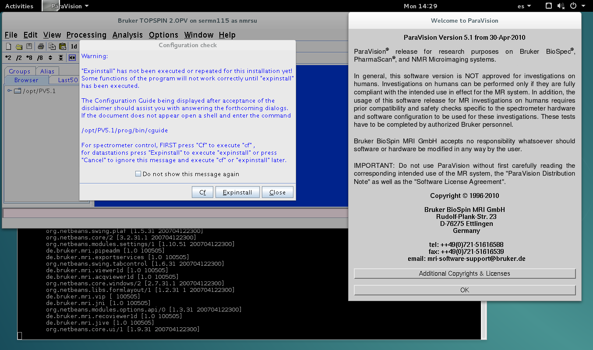Click the horizontal zoom reset icon
The height and width of the screenshot is (350, 593).
tap(72, 58)
